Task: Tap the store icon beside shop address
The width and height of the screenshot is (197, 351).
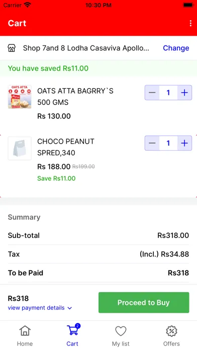Action: coord(12,48)
